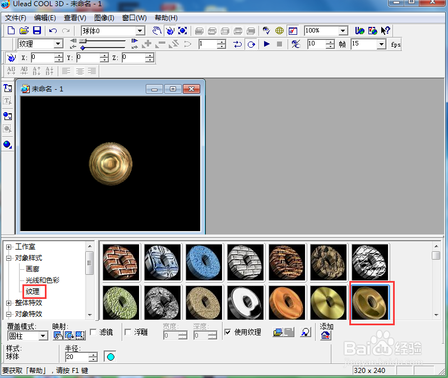This screenshot has height=378, width=448.
Task: Click the rotate texture mapping icon
Action: [69, 335]
